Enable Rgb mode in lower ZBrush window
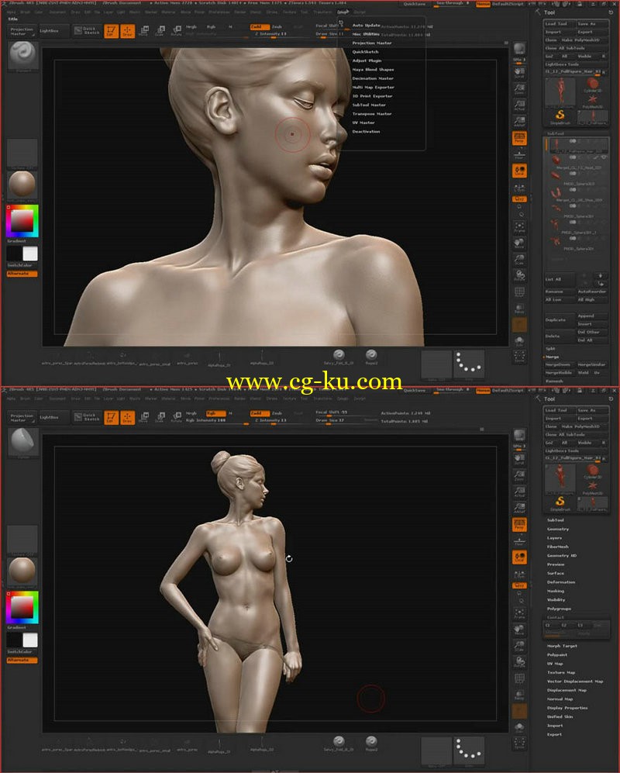 (215, 413)
